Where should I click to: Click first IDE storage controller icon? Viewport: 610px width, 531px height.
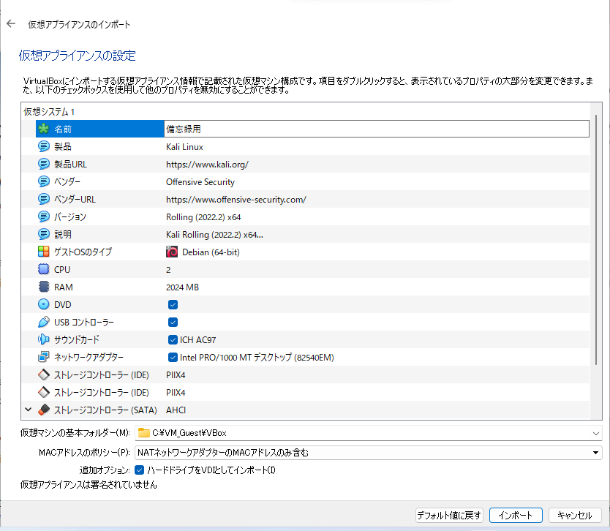coord(44,374)
